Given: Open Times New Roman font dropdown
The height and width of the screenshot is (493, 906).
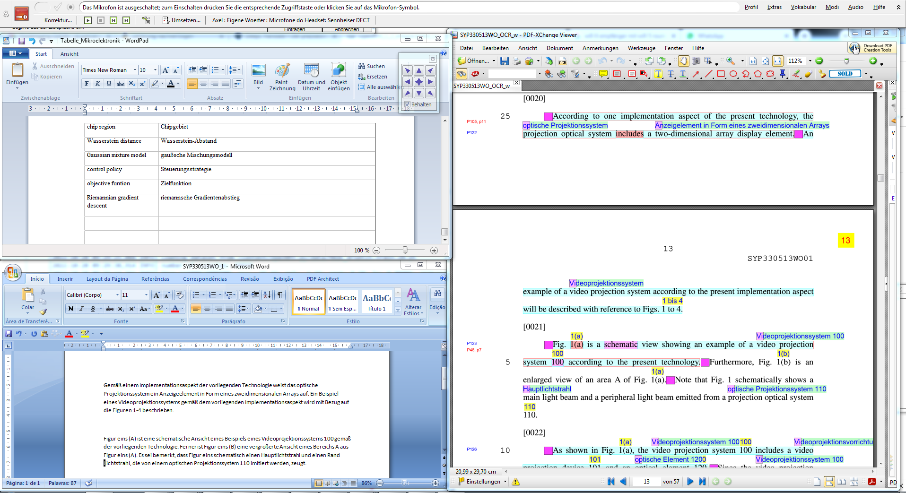Looking at the screenshot, I should coord(135,70).
